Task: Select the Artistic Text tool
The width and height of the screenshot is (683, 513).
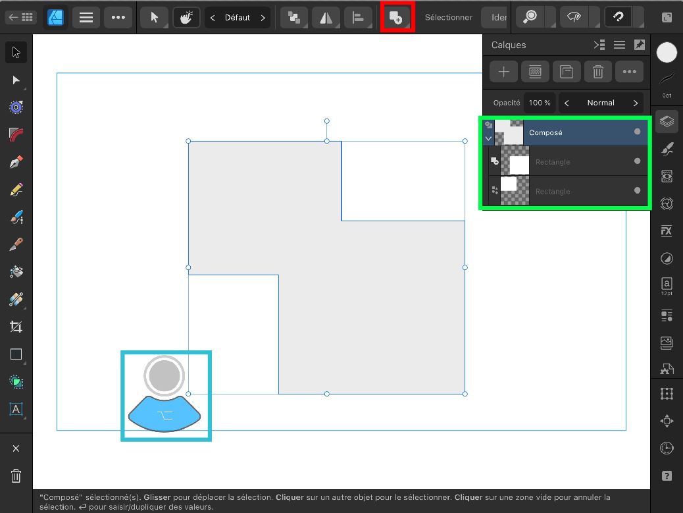Action: [x=16, y=409]
